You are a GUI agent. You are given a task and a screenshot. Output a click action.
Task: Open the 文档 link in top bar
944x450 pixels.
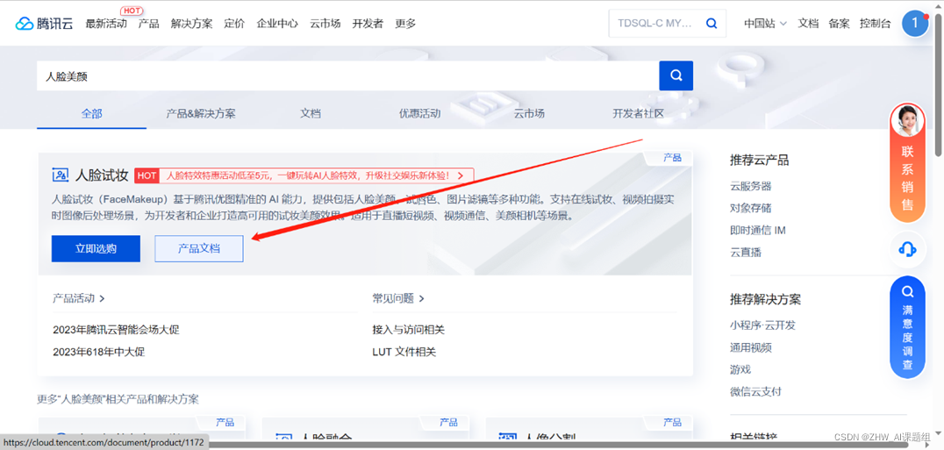coord(809,24)
